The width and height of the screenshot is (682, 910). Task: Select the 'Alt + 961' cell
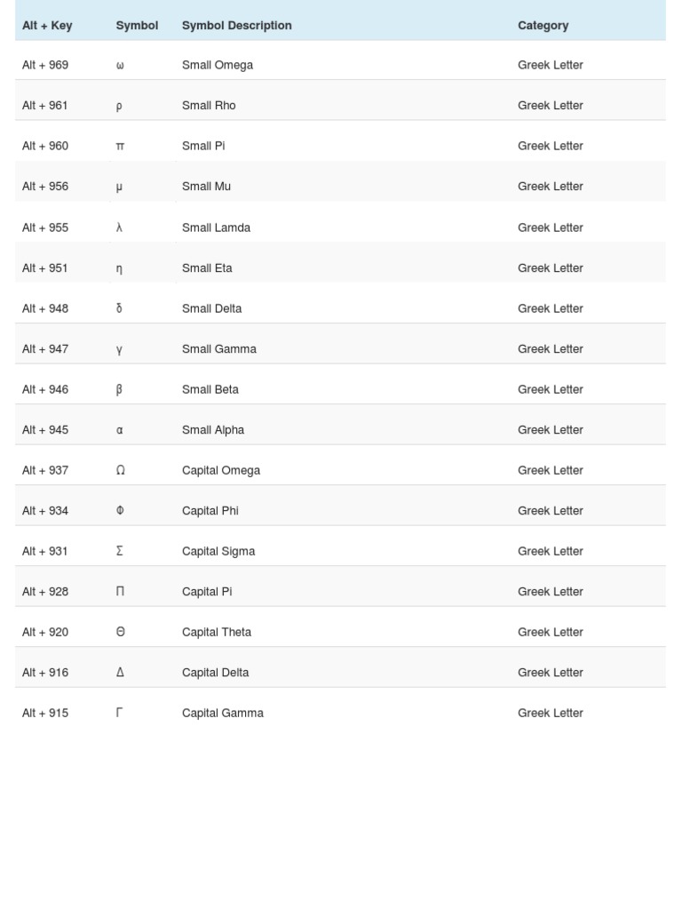45,106
